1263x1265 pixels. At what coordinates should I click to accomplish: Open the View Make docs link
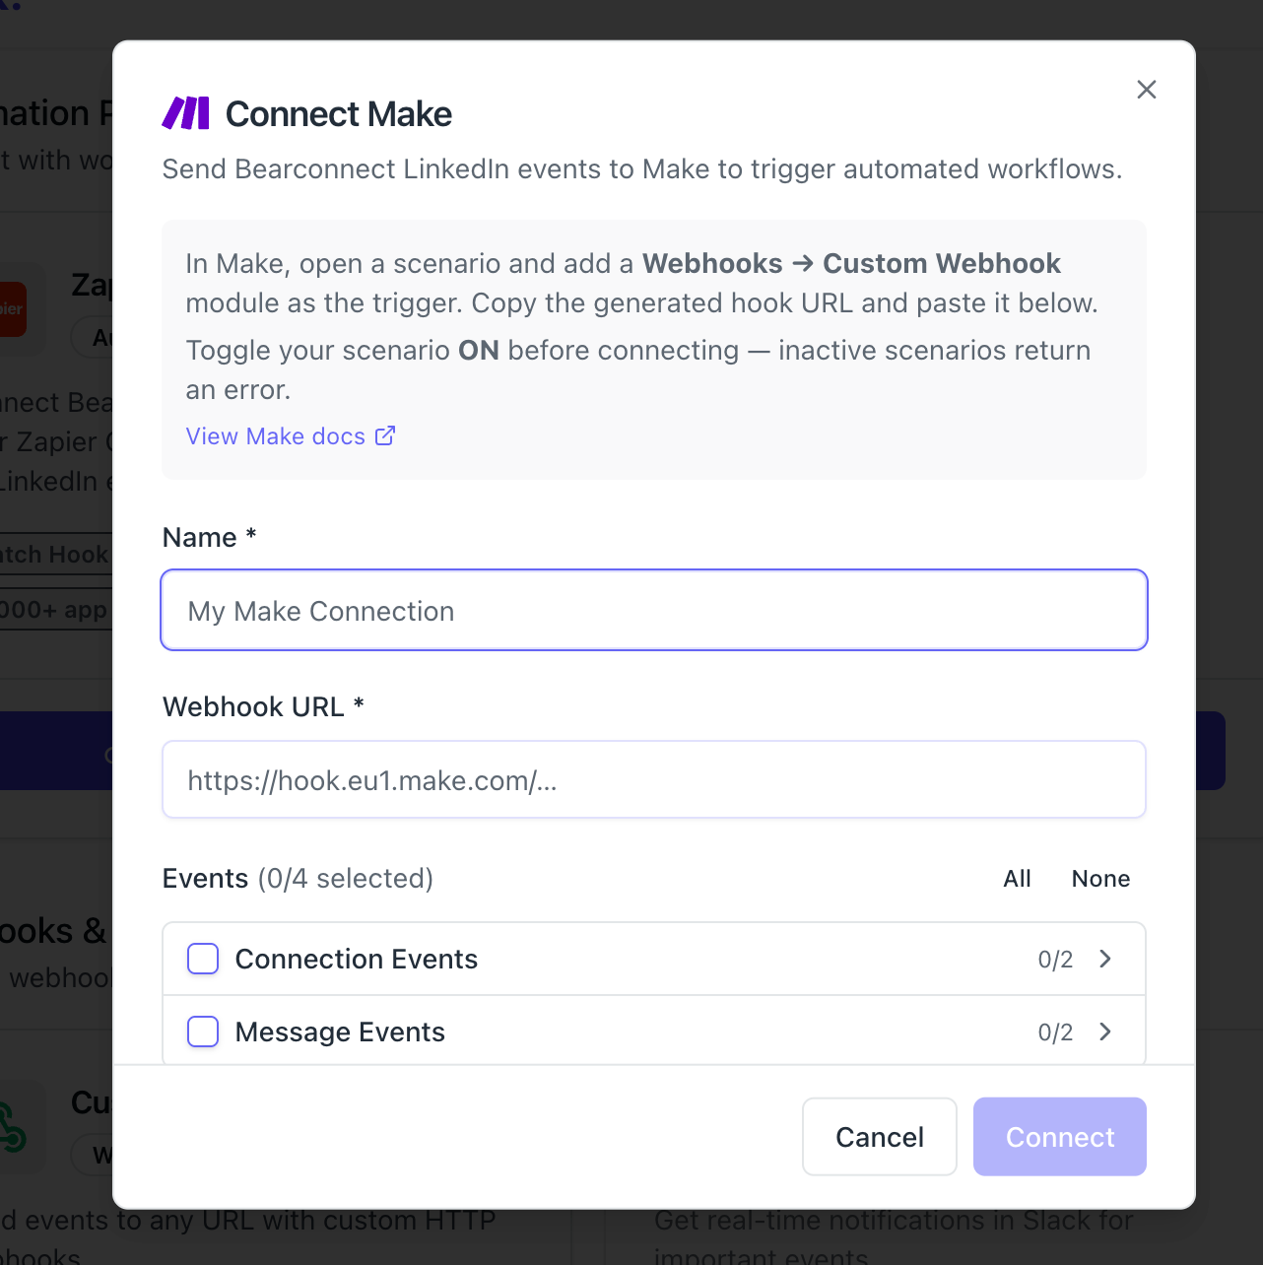(276, 436)
